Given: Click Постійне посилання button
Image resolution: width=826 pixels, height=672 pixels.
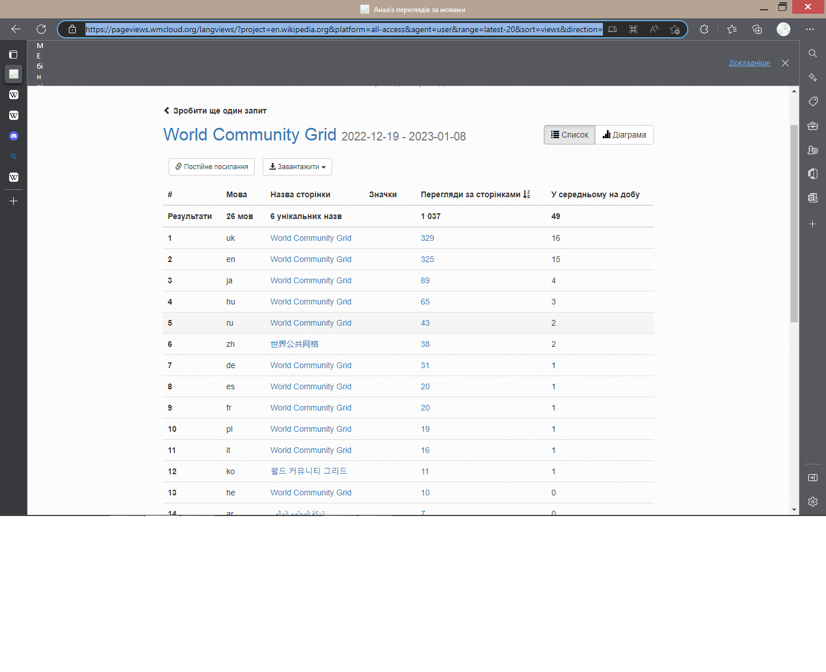Looking at the screenshot, I should (x=212, y=167).
